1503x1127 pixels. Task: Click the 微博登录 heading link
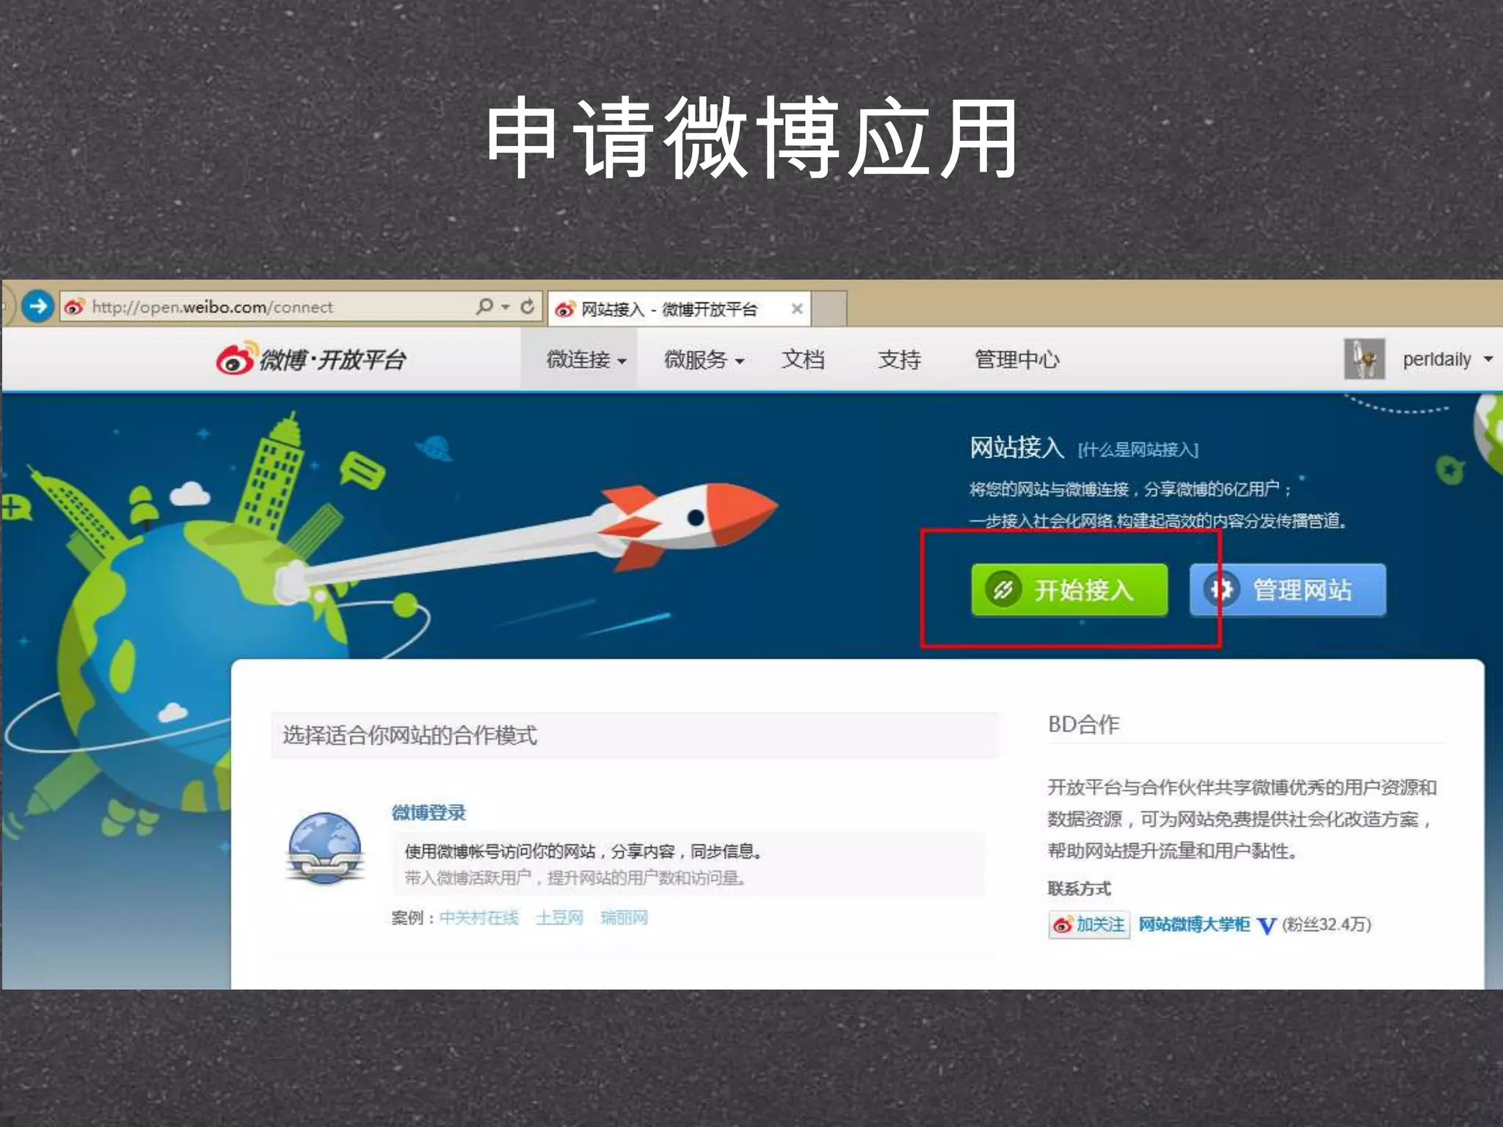pyautogui.click(x=429, y=812)
